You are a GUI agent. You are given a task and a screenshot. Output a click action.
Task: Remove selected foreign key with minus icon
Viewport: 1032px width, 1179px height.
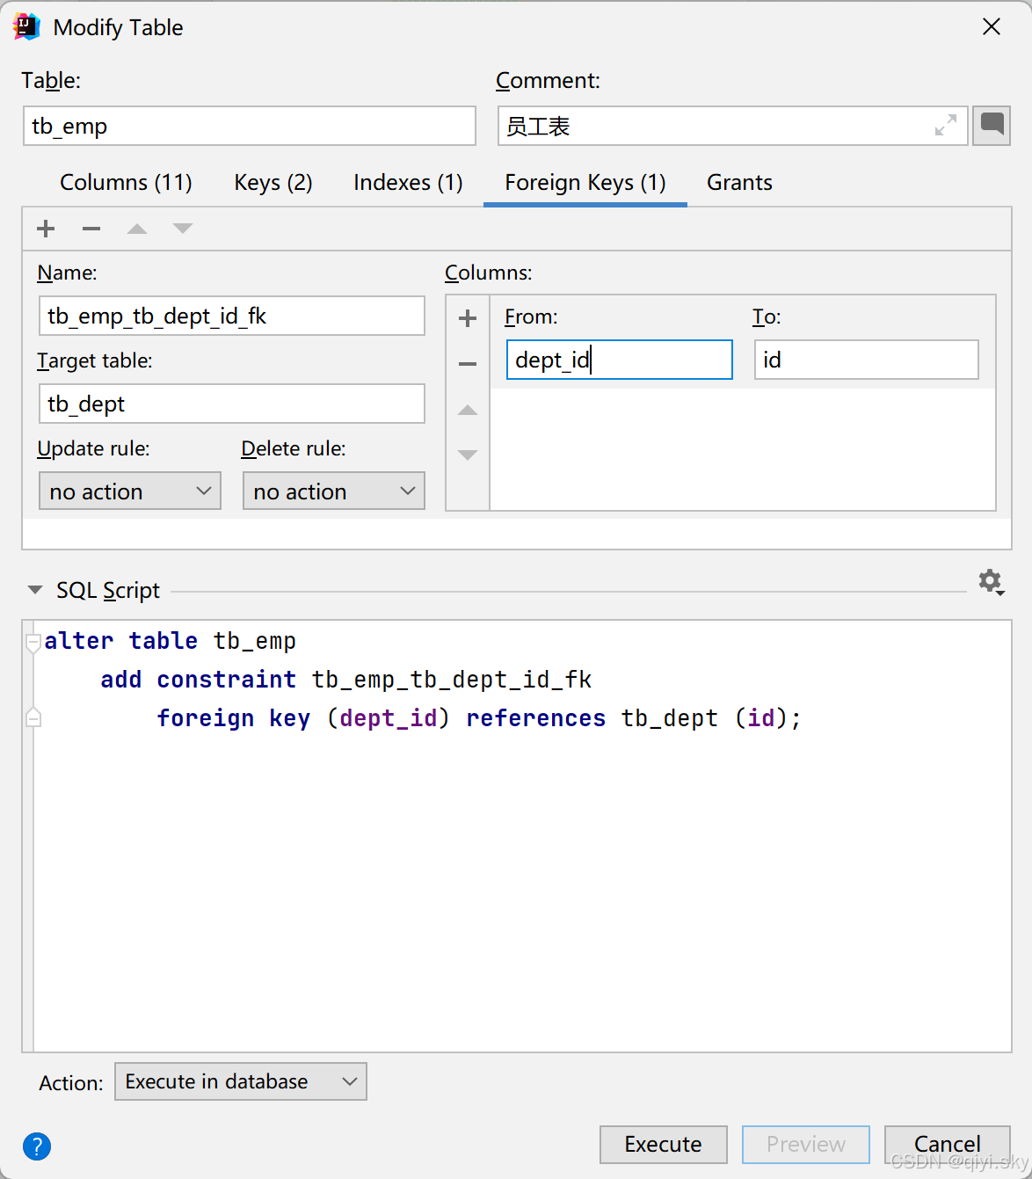tap(91, 229)
